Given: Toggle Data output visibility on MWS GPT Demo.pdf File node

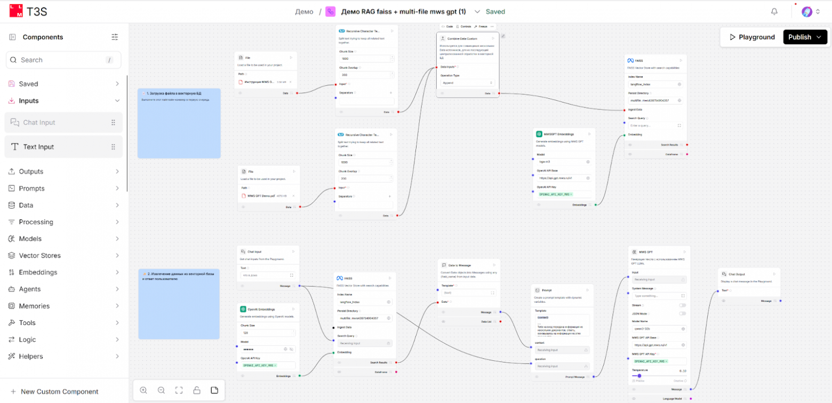Looking at the screenshot, I should (243, 207).
